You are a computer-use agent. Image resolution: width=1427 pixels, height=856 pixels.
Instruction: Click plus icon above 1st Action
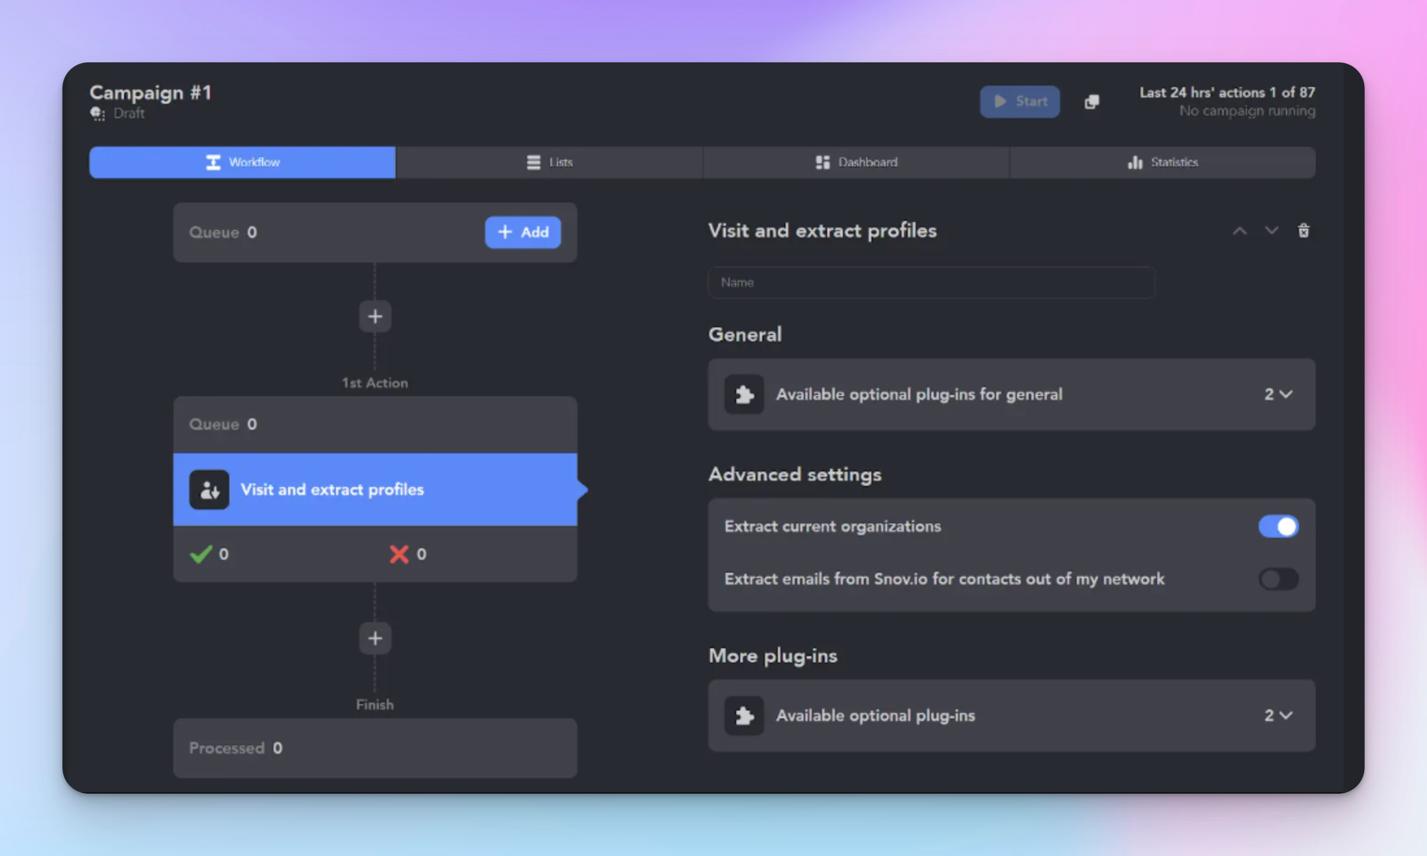click(375, 316)
